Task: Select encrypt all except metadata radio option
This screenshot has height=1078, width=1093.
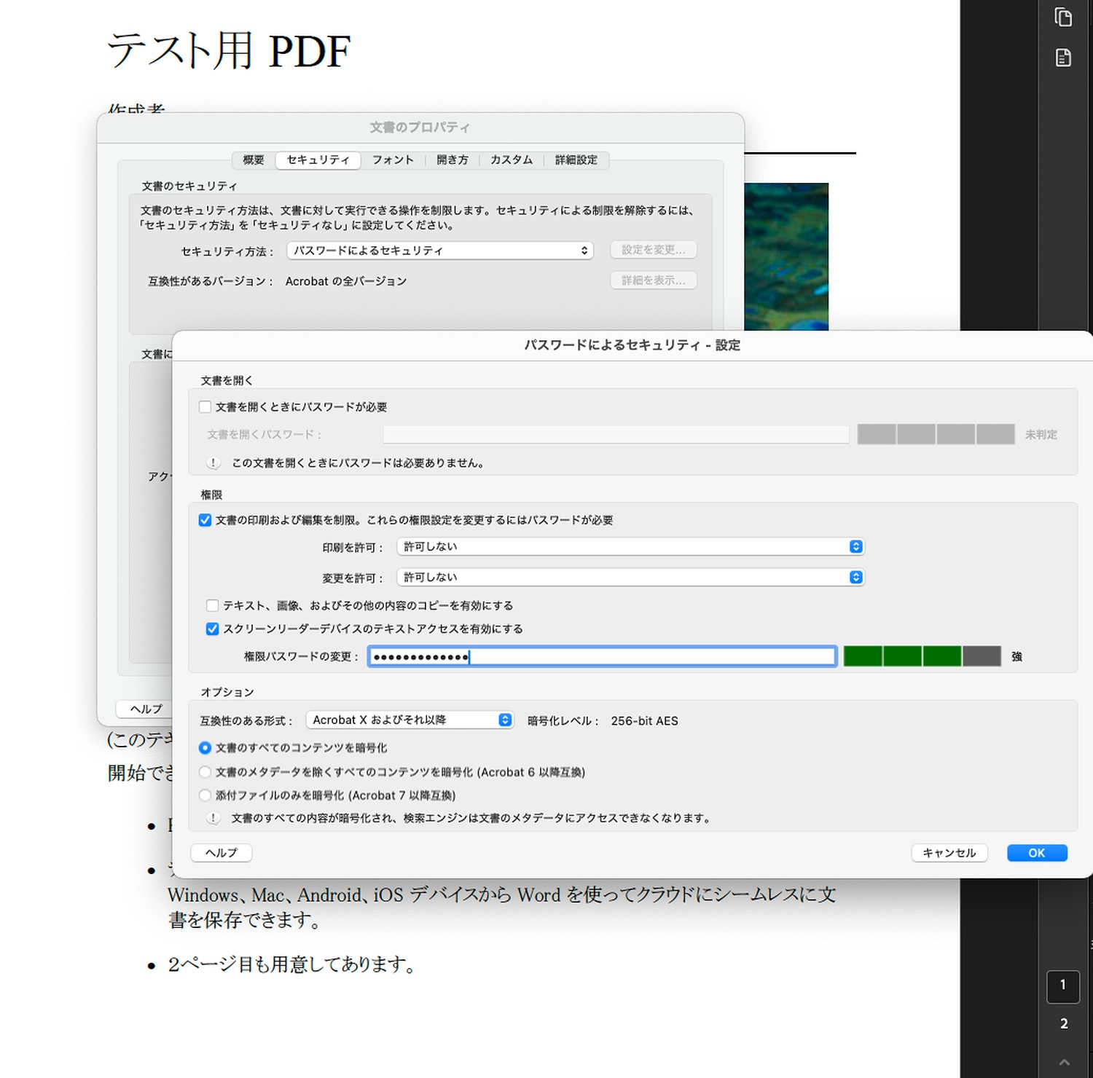Action: click(205, 772)
